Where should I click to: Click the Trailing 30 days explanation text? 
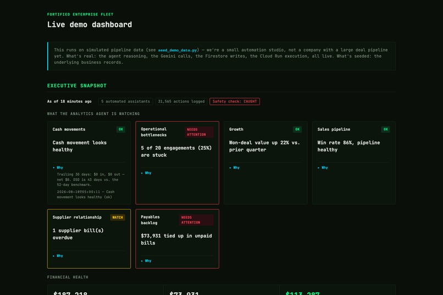[x=91, y=180]
